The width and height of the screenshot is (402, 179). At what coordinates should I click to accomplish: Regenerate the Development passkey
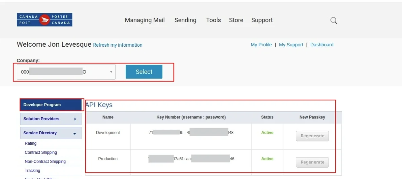tap(312, 136)
